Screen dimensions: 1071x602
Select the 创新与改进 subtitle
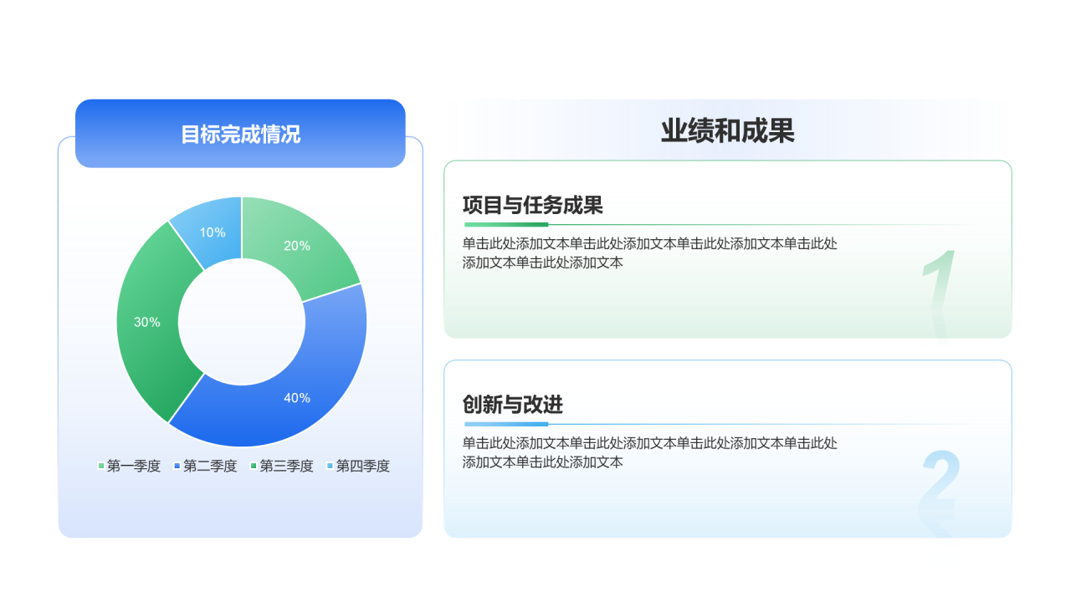coord(513,405)
